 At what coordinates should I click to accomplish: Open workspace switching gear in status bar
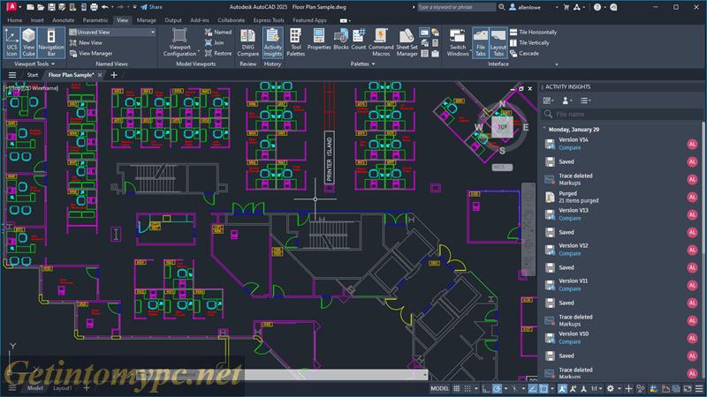coord(610,388)
